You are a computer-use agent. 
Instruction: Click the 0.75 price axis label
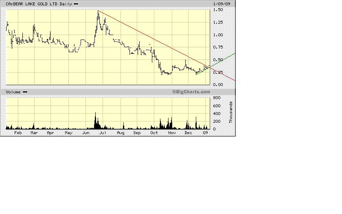218,47
